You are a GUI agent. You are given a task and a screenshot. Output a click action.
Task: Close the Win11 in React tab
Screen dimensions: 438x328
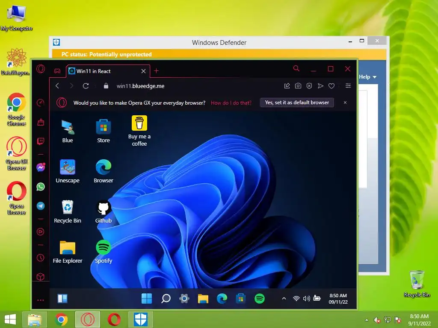[144, 71]
